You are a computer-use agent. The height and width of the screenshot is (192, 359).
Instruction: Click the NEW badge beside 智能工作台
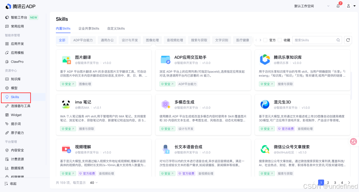point(34,17)
